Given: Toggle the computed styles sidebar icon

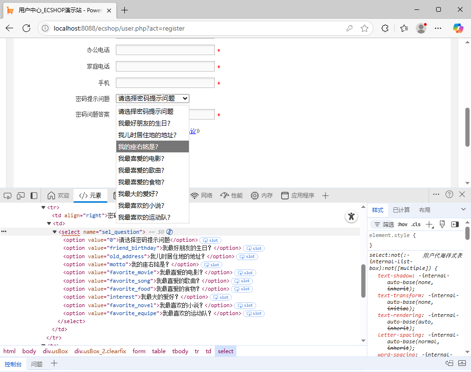Looking at the screenshot, I should 455,224.
